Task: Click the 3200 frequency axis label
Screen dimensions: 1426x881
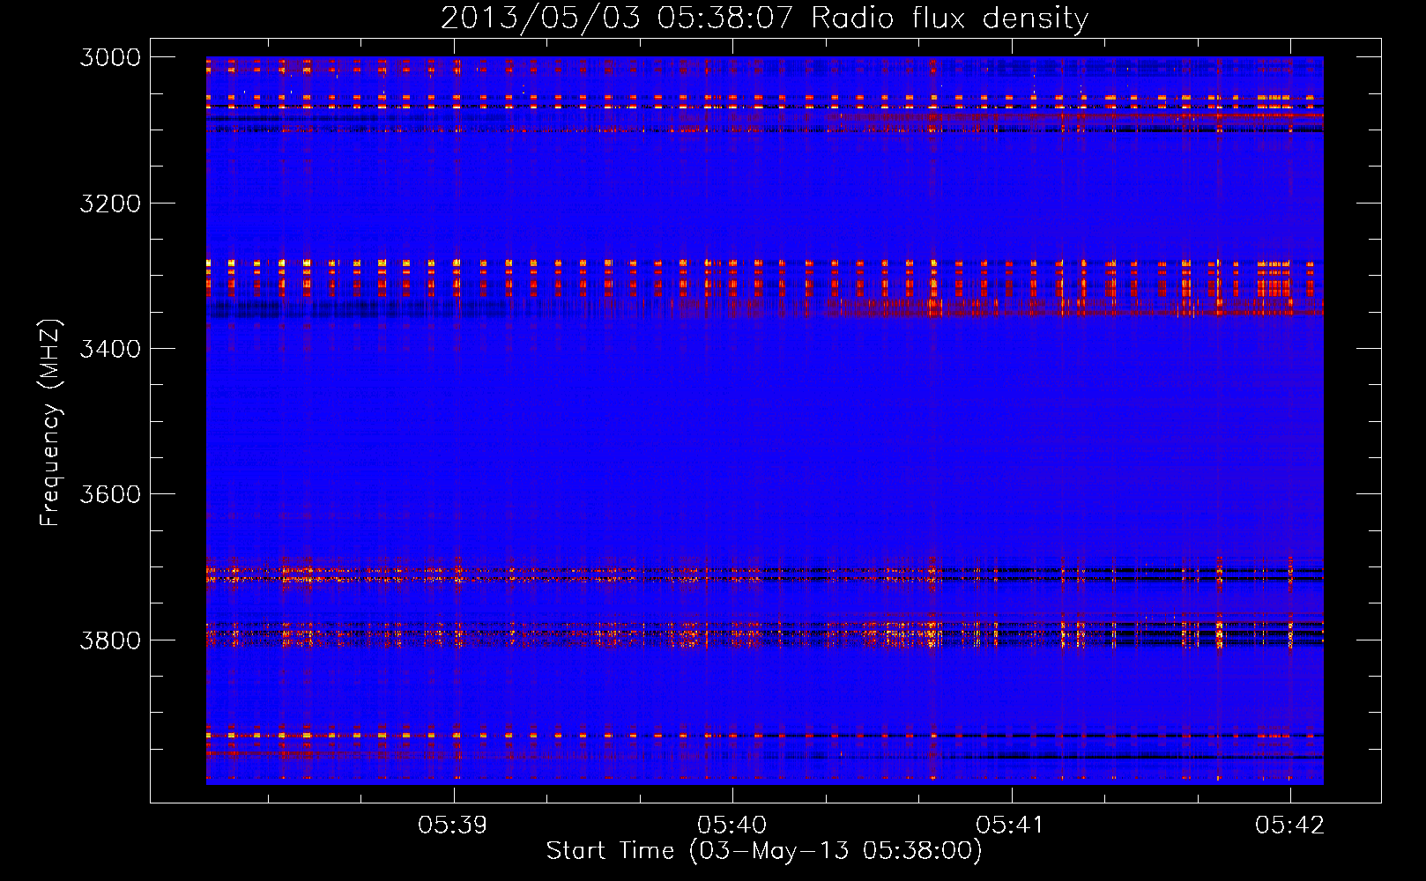Action: [x=110, y=204]
